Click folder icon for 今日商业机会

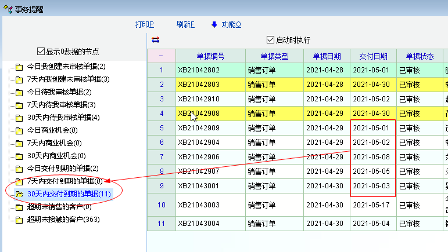click(19, 130)
